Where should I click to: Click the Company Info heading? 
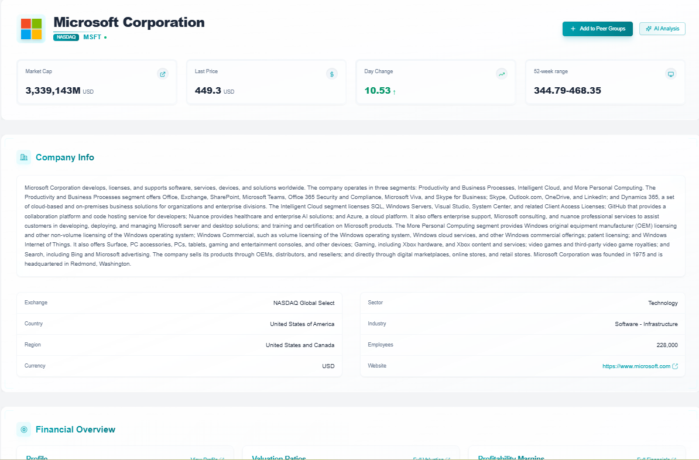pyautogui.click(x=64, y=157)
